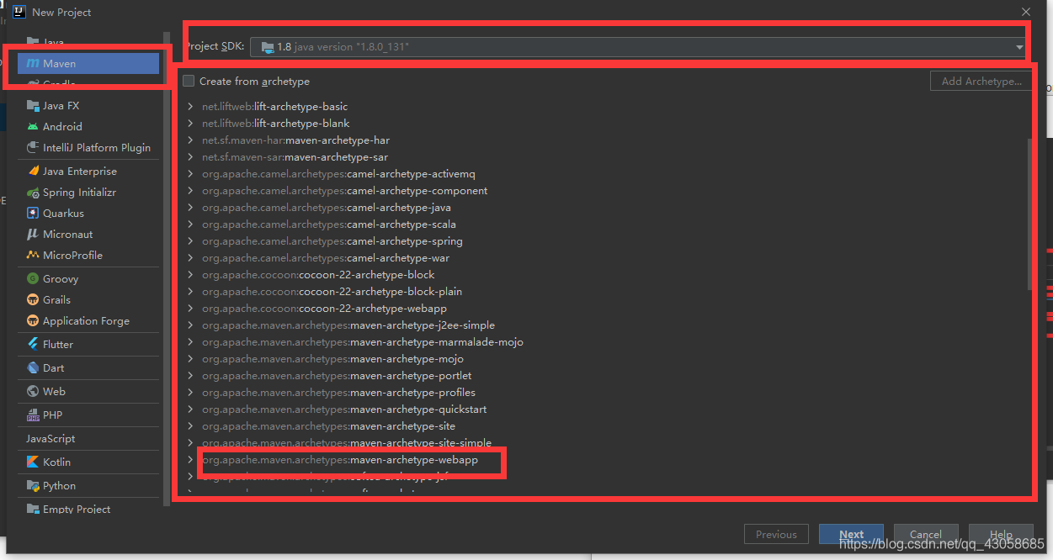The image size is (1053, 560).
Task: Select lift-archetype-blank archetype
Action: [x=275, y=124]
